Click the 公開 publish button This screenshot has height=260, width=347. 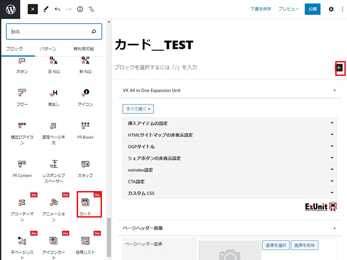tap(312, 9)
